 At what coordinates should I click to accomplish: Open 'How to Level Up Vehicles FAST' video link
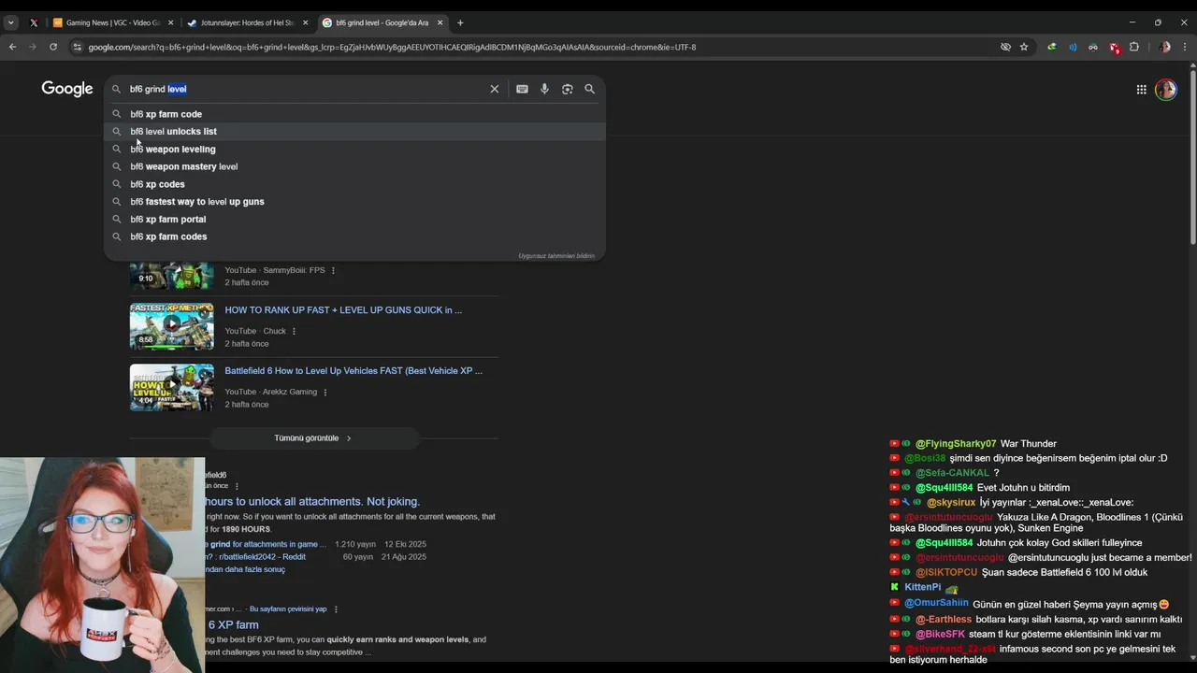point(353,371)
